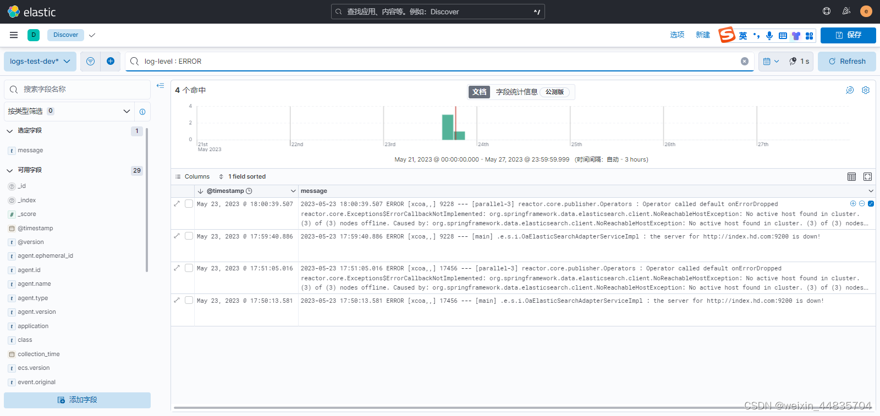Select the @timestamp field in sidebar

click(x=35, y=228)
